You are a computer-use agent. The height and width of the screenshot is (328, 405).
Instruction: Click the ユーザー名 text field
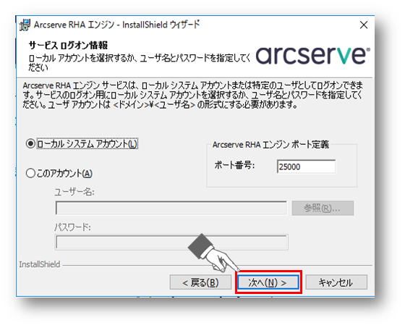click(171, 208)
